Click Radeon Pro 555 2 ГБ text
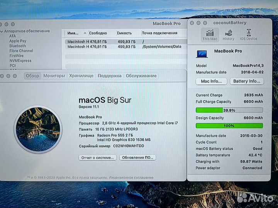Viewport: 278px width, 208px height. click(x=115, y=135)
